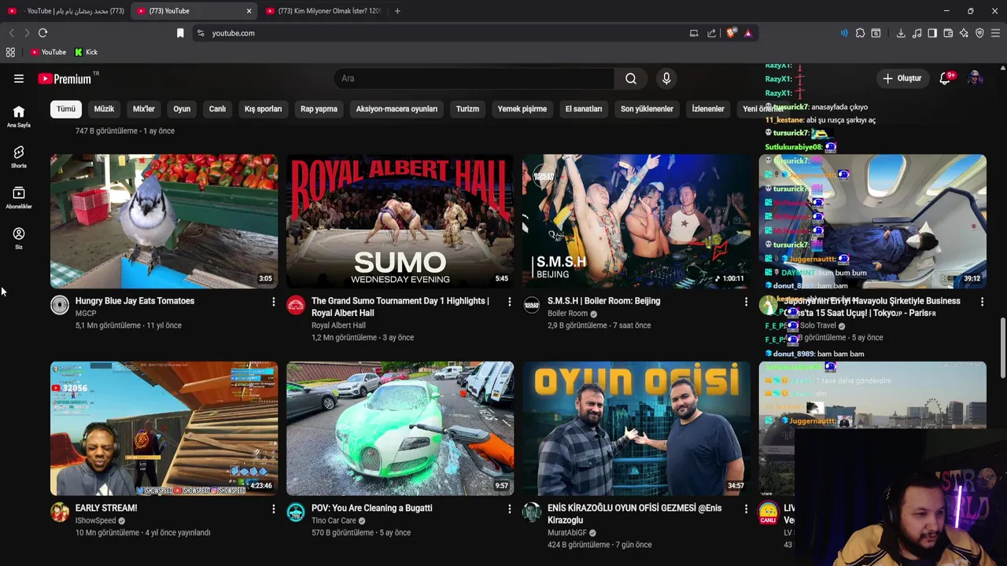The height and width of the screenshot is (566, 1007).
Task: Open the Royal Albert Hall channel link
Action: (338, 325)
